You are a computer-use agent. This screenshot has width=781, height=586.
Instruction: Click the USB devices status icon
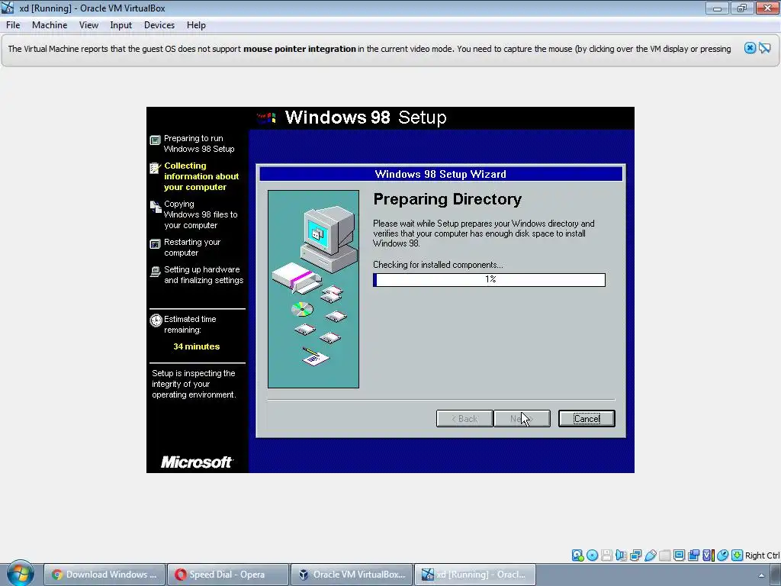click(x=650, y=555)
